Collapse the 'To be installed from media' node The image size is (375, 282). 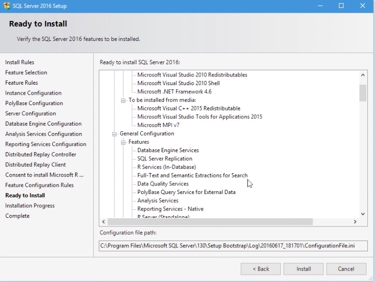(x=123, y=100)
